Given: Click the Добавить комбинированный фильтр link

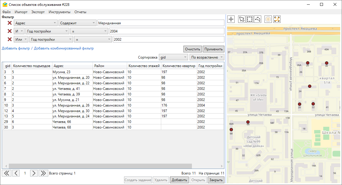Looking at the screenshot, I should pyautogui.click(x=64, y=48).
